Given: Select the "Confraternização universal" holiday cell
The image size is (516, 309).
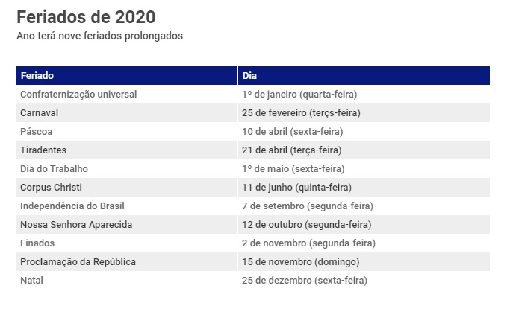Looking at the screenshot, I should (78, 95).
